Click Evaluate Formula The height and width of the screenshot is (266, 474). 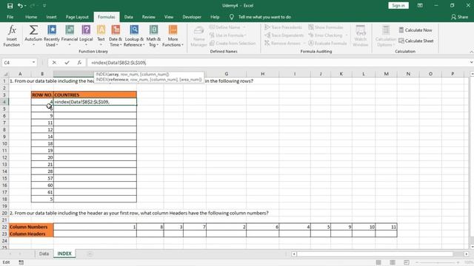click(327, 43)
